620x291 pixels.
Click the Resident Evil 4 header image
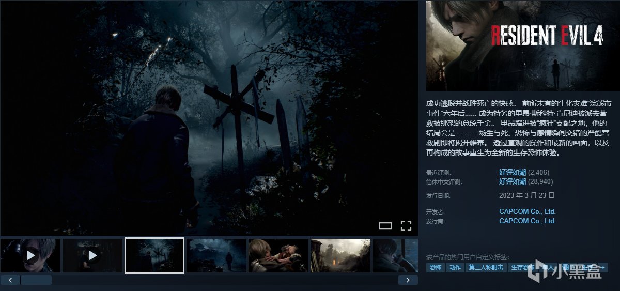click(523, 45)
